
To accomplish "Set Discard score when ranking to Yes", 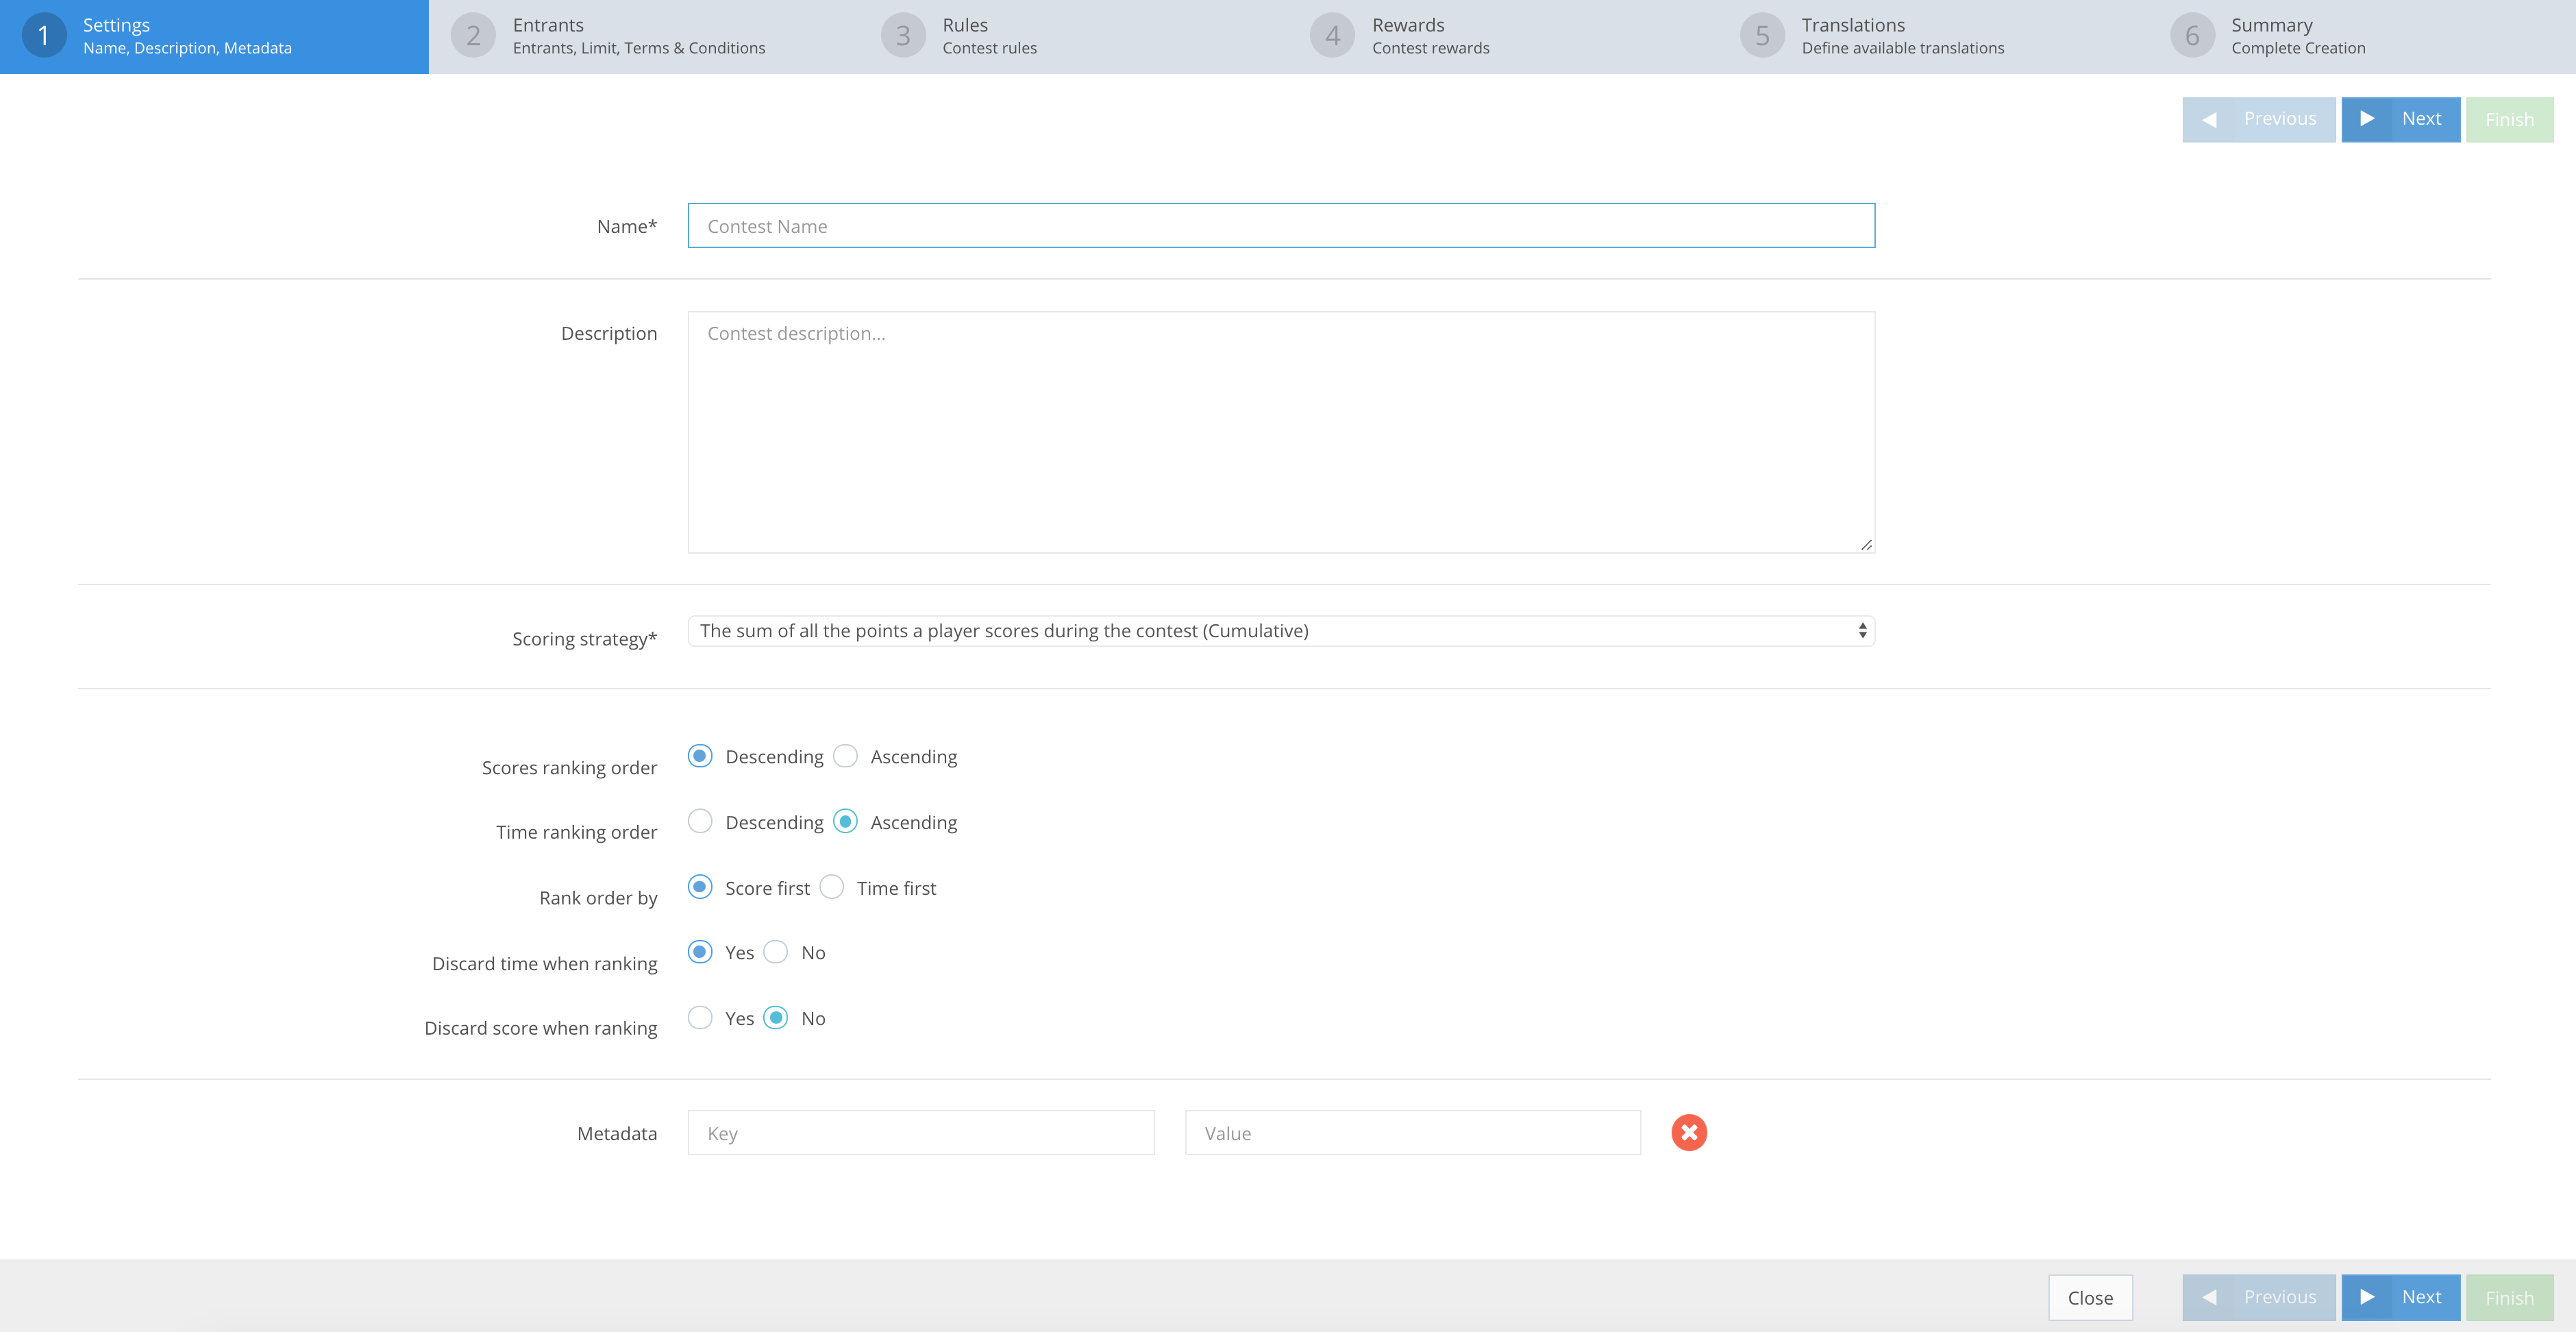I will pos(701,1018).
